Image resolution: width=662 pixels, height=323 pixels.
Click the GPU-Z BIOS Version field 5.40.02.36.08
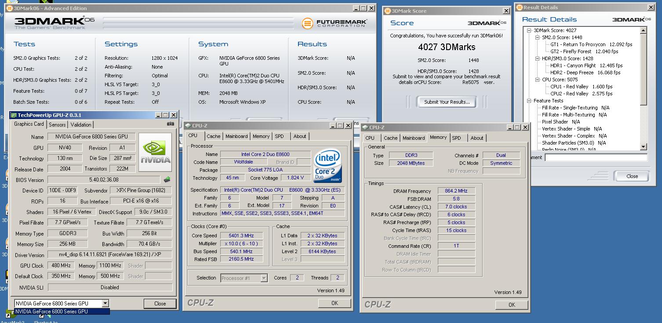click(x=104, y=180)
